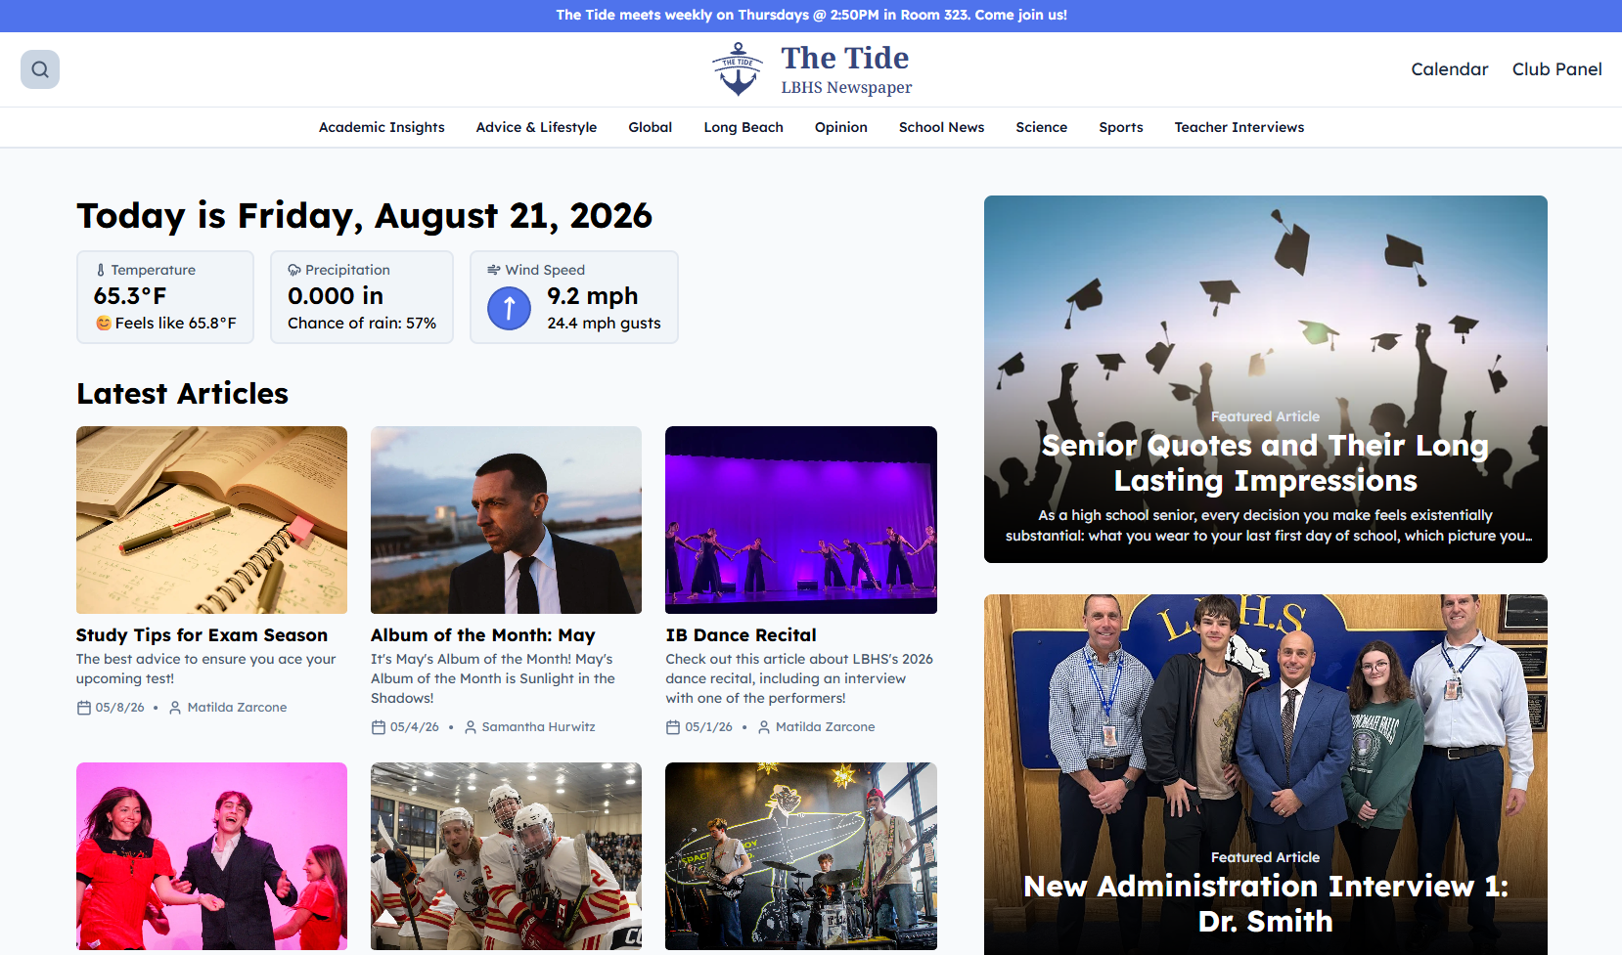Go to the Science section

point(1042,127)
